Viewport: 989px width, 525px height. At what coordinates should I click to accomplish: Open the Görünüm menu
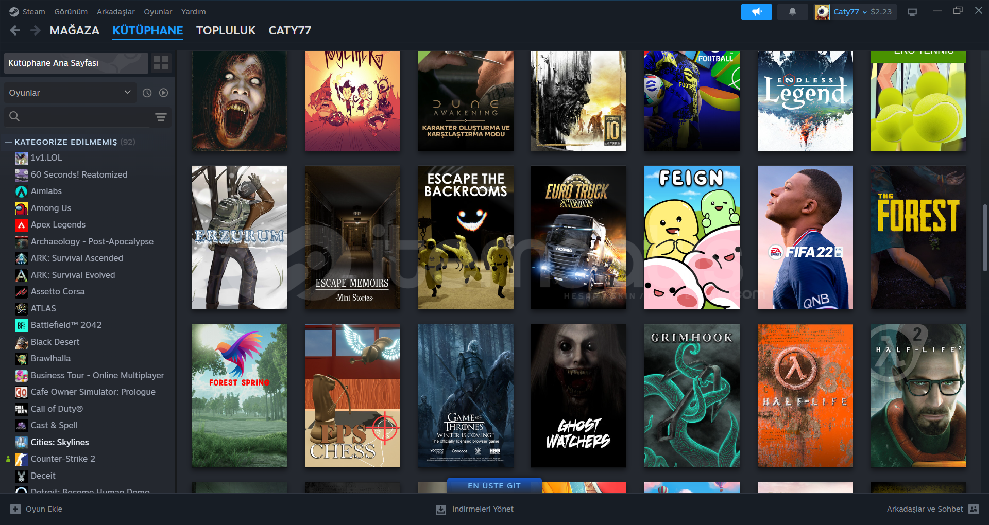click(71, 12)
